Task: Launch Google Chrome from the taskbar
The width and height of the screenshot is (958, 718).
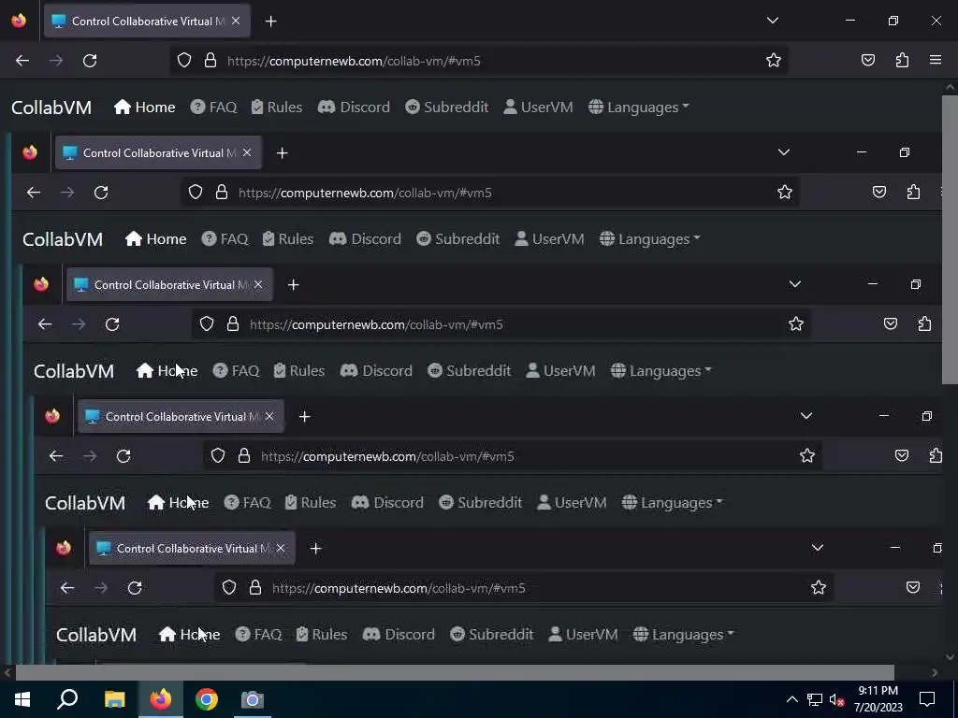Action: click(x=207, y=699)
